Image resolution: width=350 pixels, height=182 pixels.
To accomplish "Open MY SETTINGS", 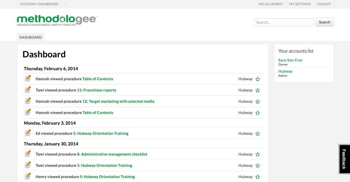I will tap(300, 4).
